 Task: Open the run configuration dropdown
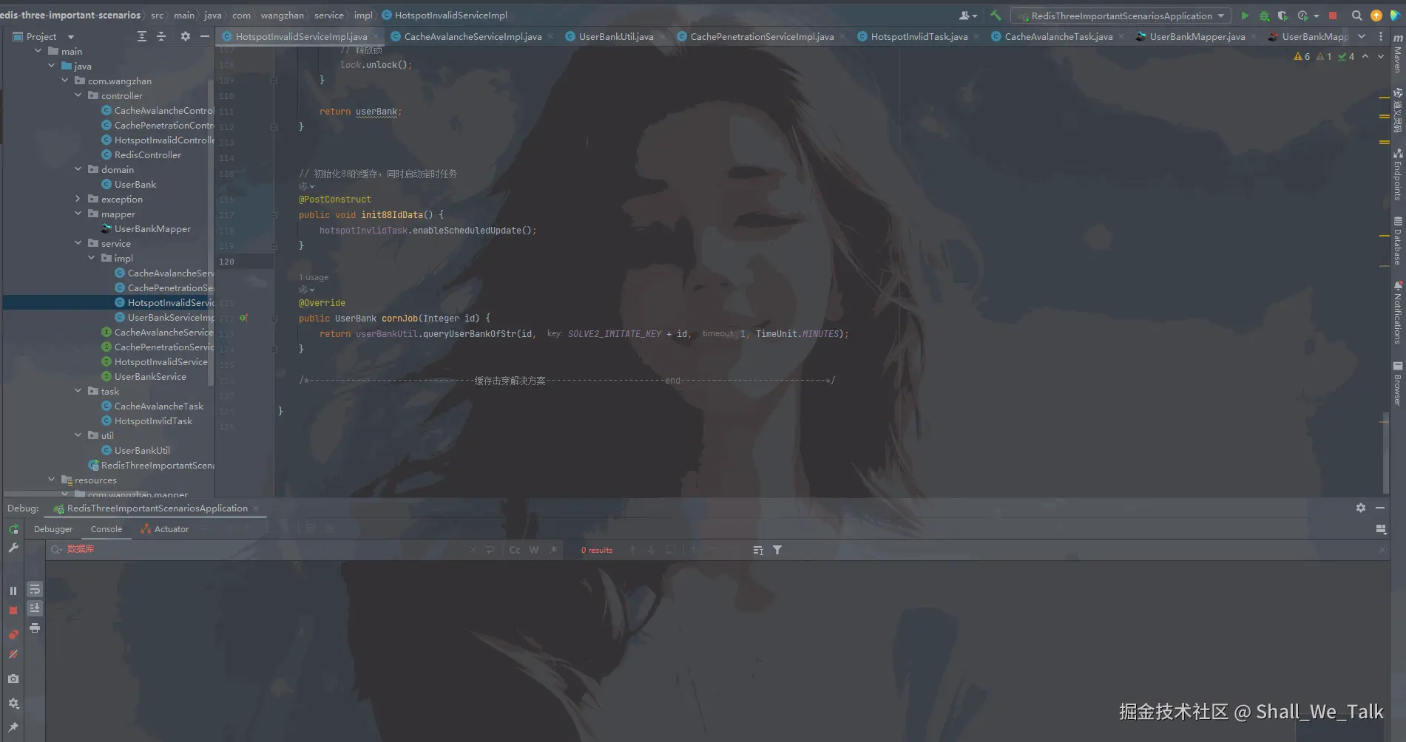[1121, 16]
